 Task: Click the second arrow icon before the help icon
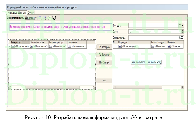tap(45, 18)
